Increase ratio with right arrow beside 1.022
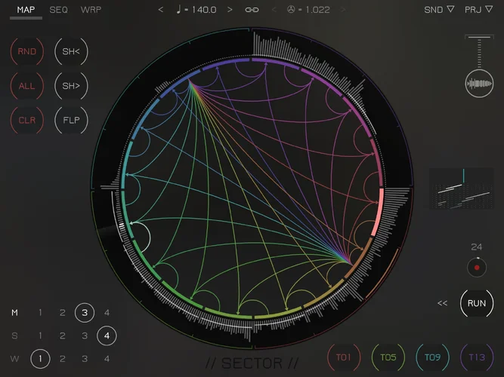504x377 pixels. point(343,10)
